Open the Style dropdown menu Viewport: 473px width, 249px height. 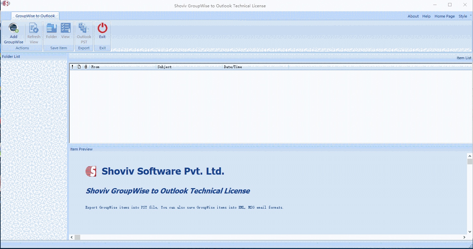[x=464, y=16]
